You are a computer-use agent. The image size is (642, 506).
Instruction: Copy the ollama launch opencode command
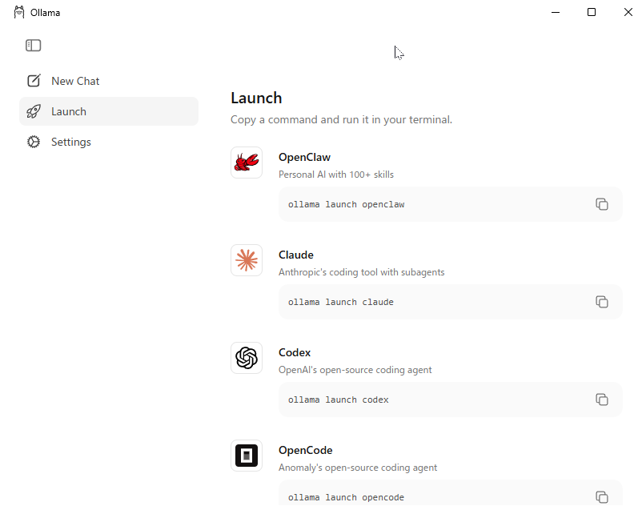click(602, 496)
